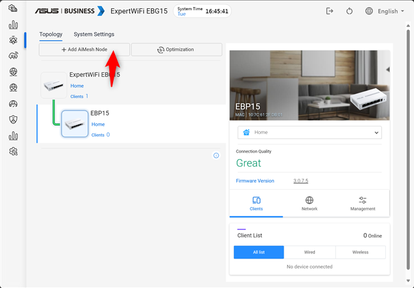Click firmware version 3.0.7.5 link
The width and height of the screenshot is (414, 288).
tap(301, 181)
